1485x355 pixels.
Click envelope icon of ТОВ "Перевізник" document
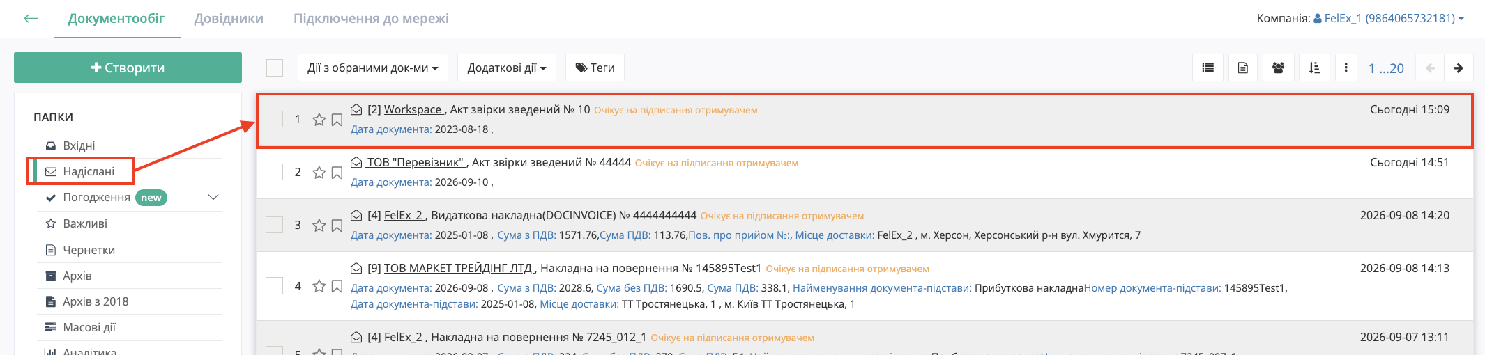[x=356, y=162]
